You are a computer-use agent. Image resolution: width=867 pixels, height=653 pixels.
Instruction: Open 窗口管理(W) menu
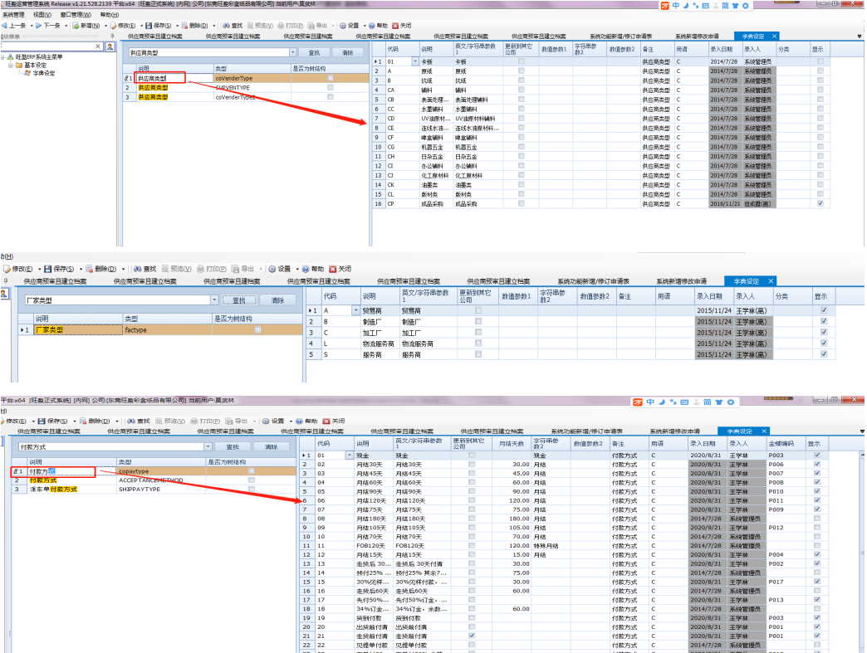tap(76, 15)
